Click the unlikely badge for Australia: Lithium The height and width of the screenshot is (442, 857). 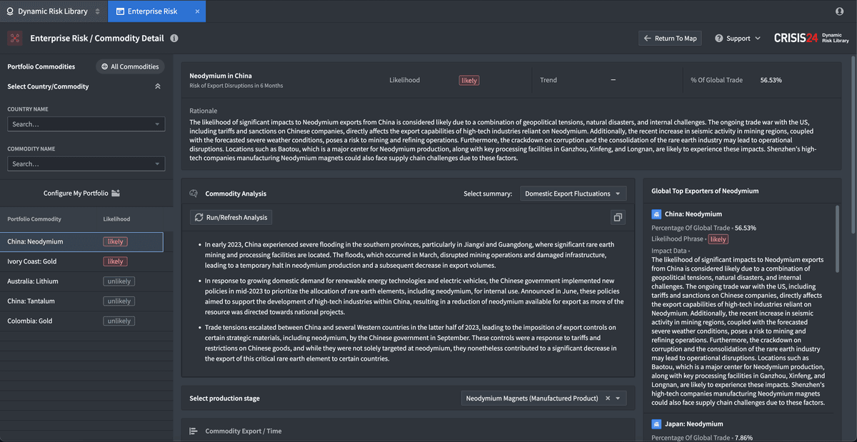(x=119, y=281)
